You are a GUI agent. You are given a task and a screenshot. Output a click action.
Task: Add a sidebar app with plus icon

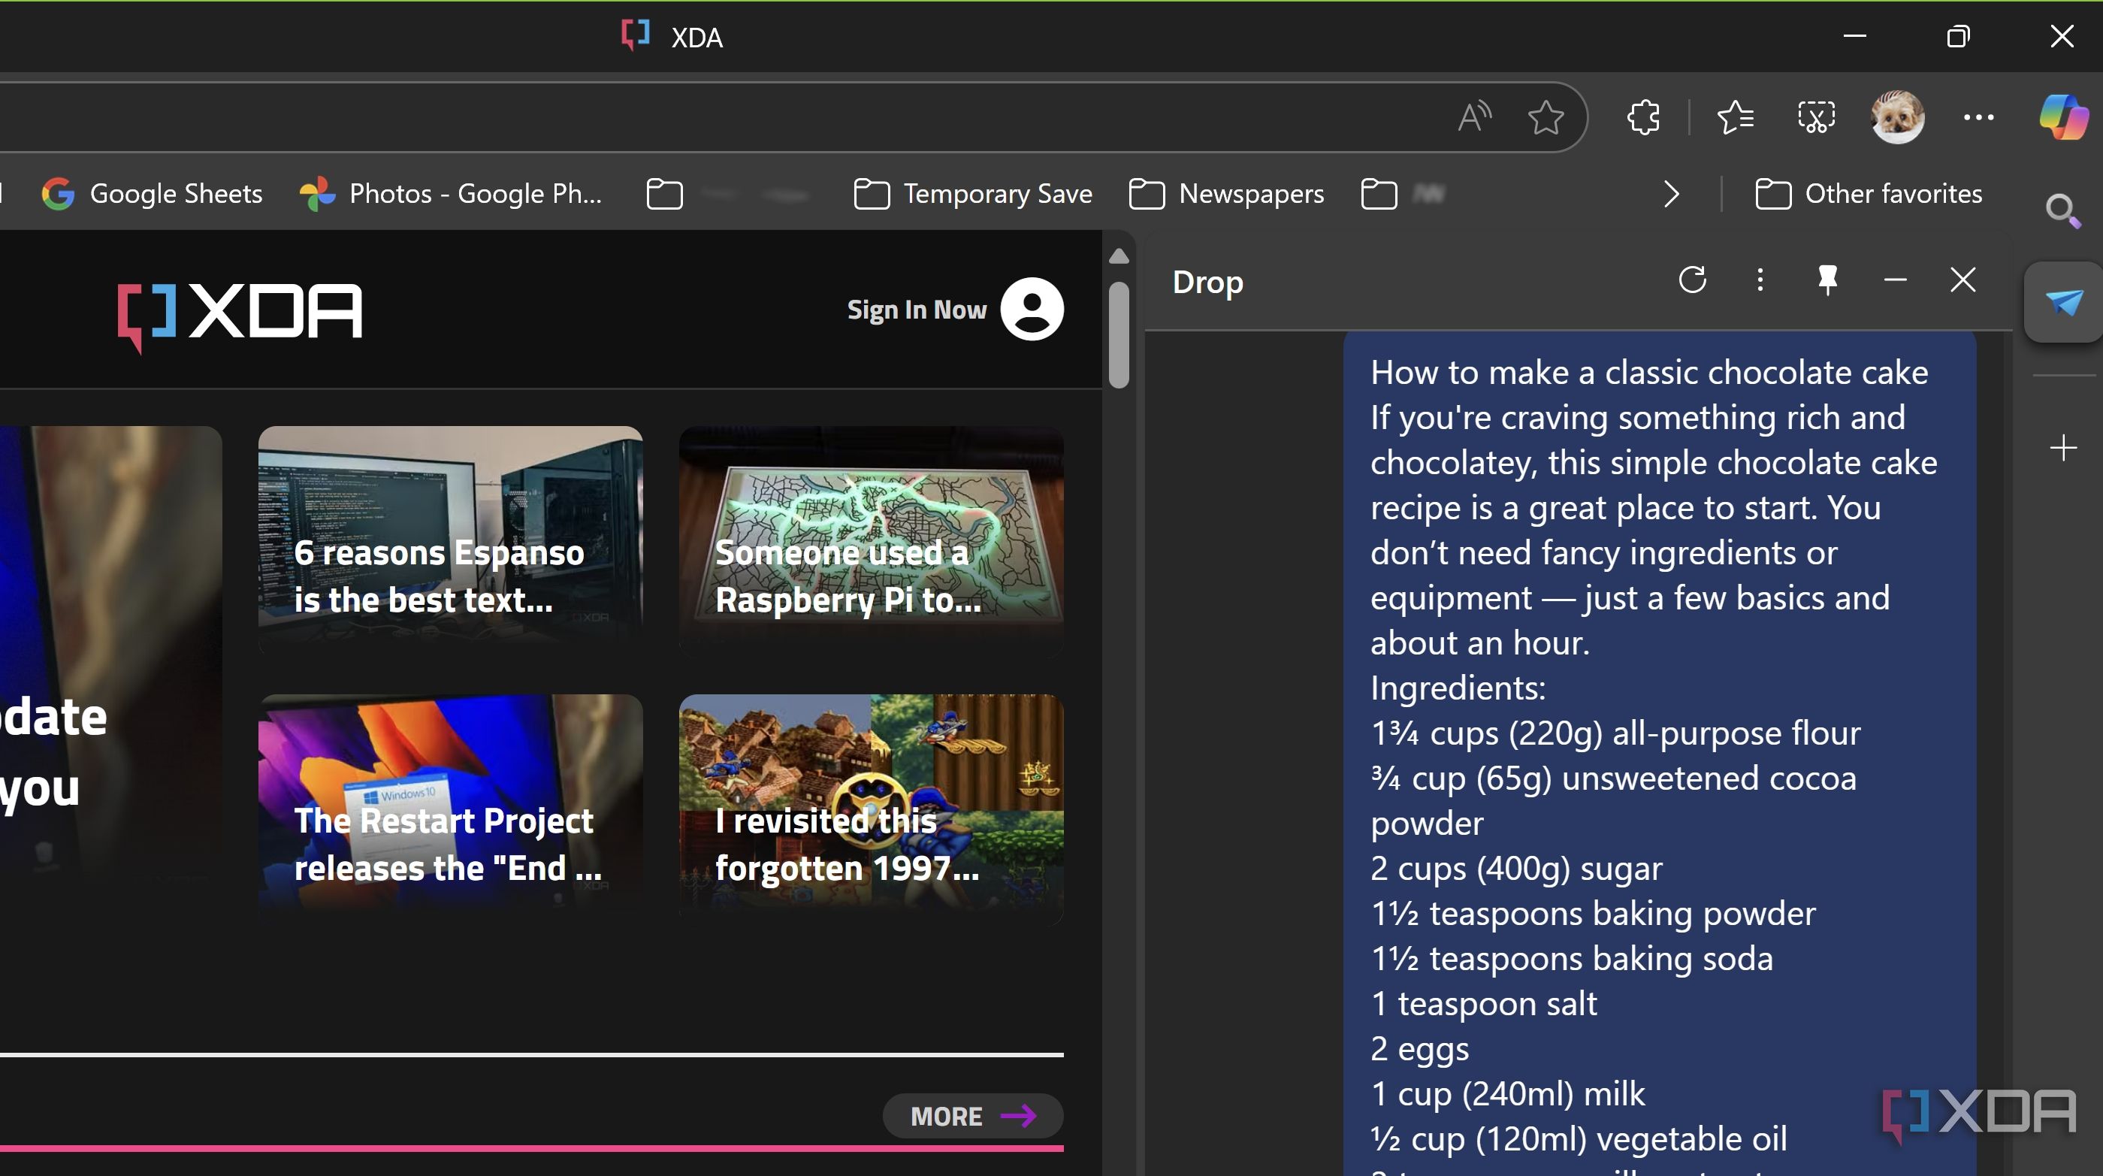[2063, 448]
